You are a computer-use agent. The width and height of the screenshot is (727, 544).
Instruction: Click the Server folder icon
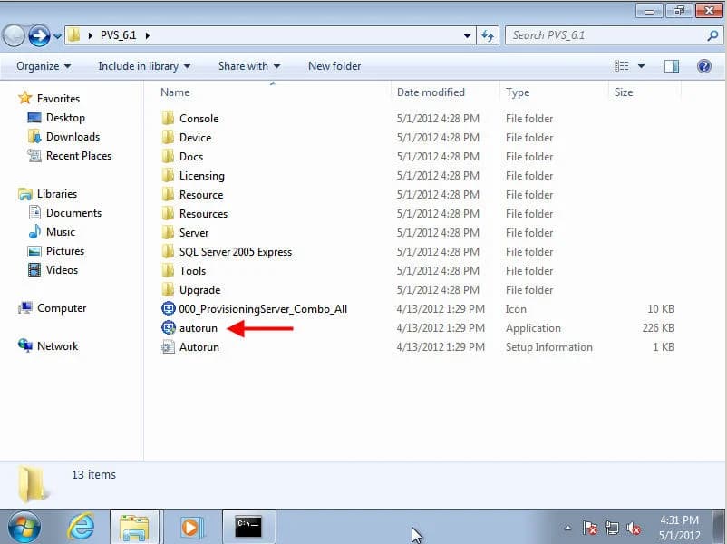[x=168, y=232]
